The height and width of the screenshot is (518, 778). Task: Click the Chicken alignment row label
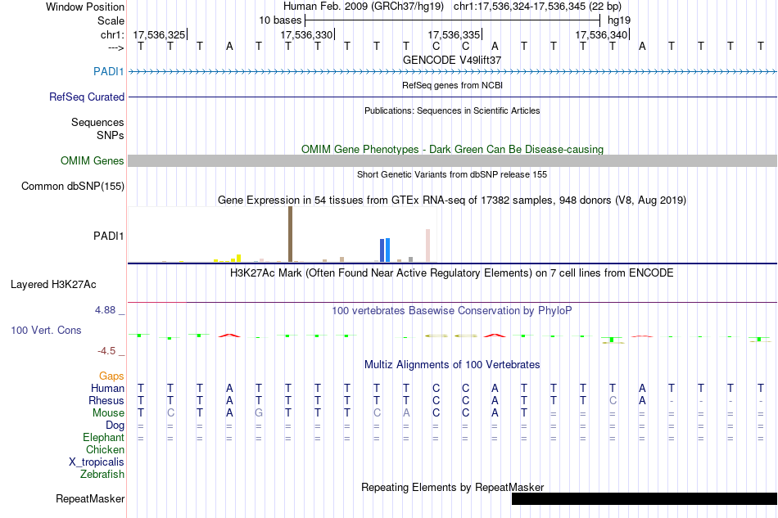tap(105, 449)
